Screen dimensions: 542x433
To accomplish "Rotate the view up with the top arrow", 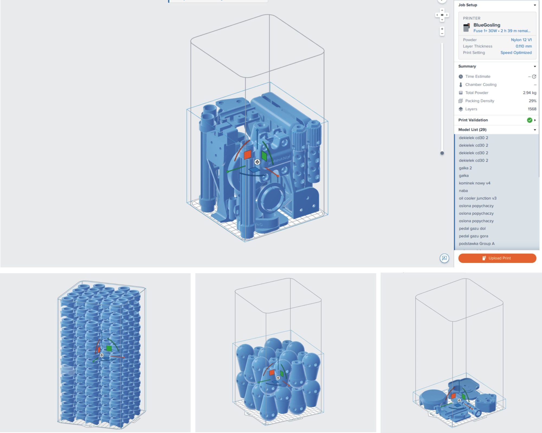I will pyautogui.click(x=442, y=10).
